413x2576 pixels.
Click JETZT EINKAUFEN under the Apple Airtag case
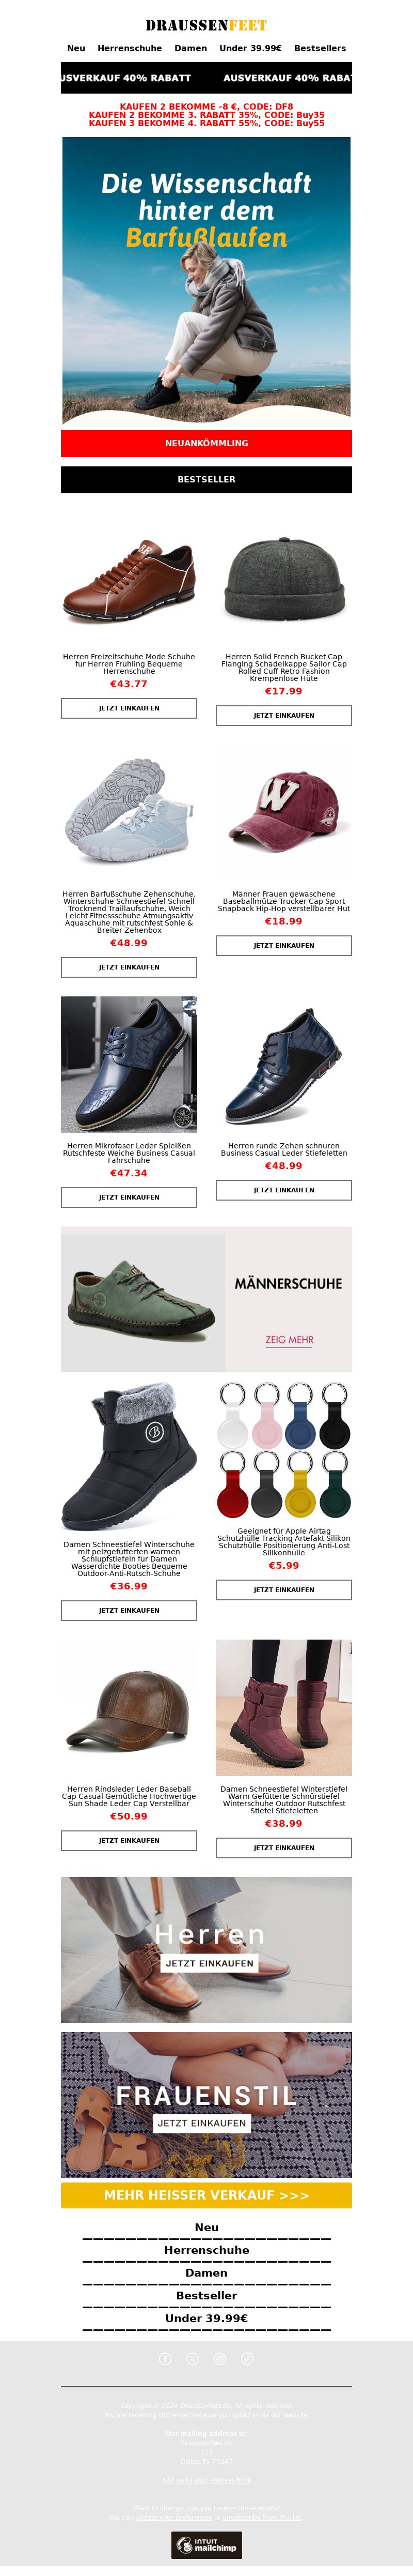(284, 1589)
